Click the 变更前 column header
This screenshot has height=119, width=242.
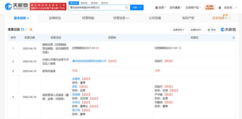112,38
